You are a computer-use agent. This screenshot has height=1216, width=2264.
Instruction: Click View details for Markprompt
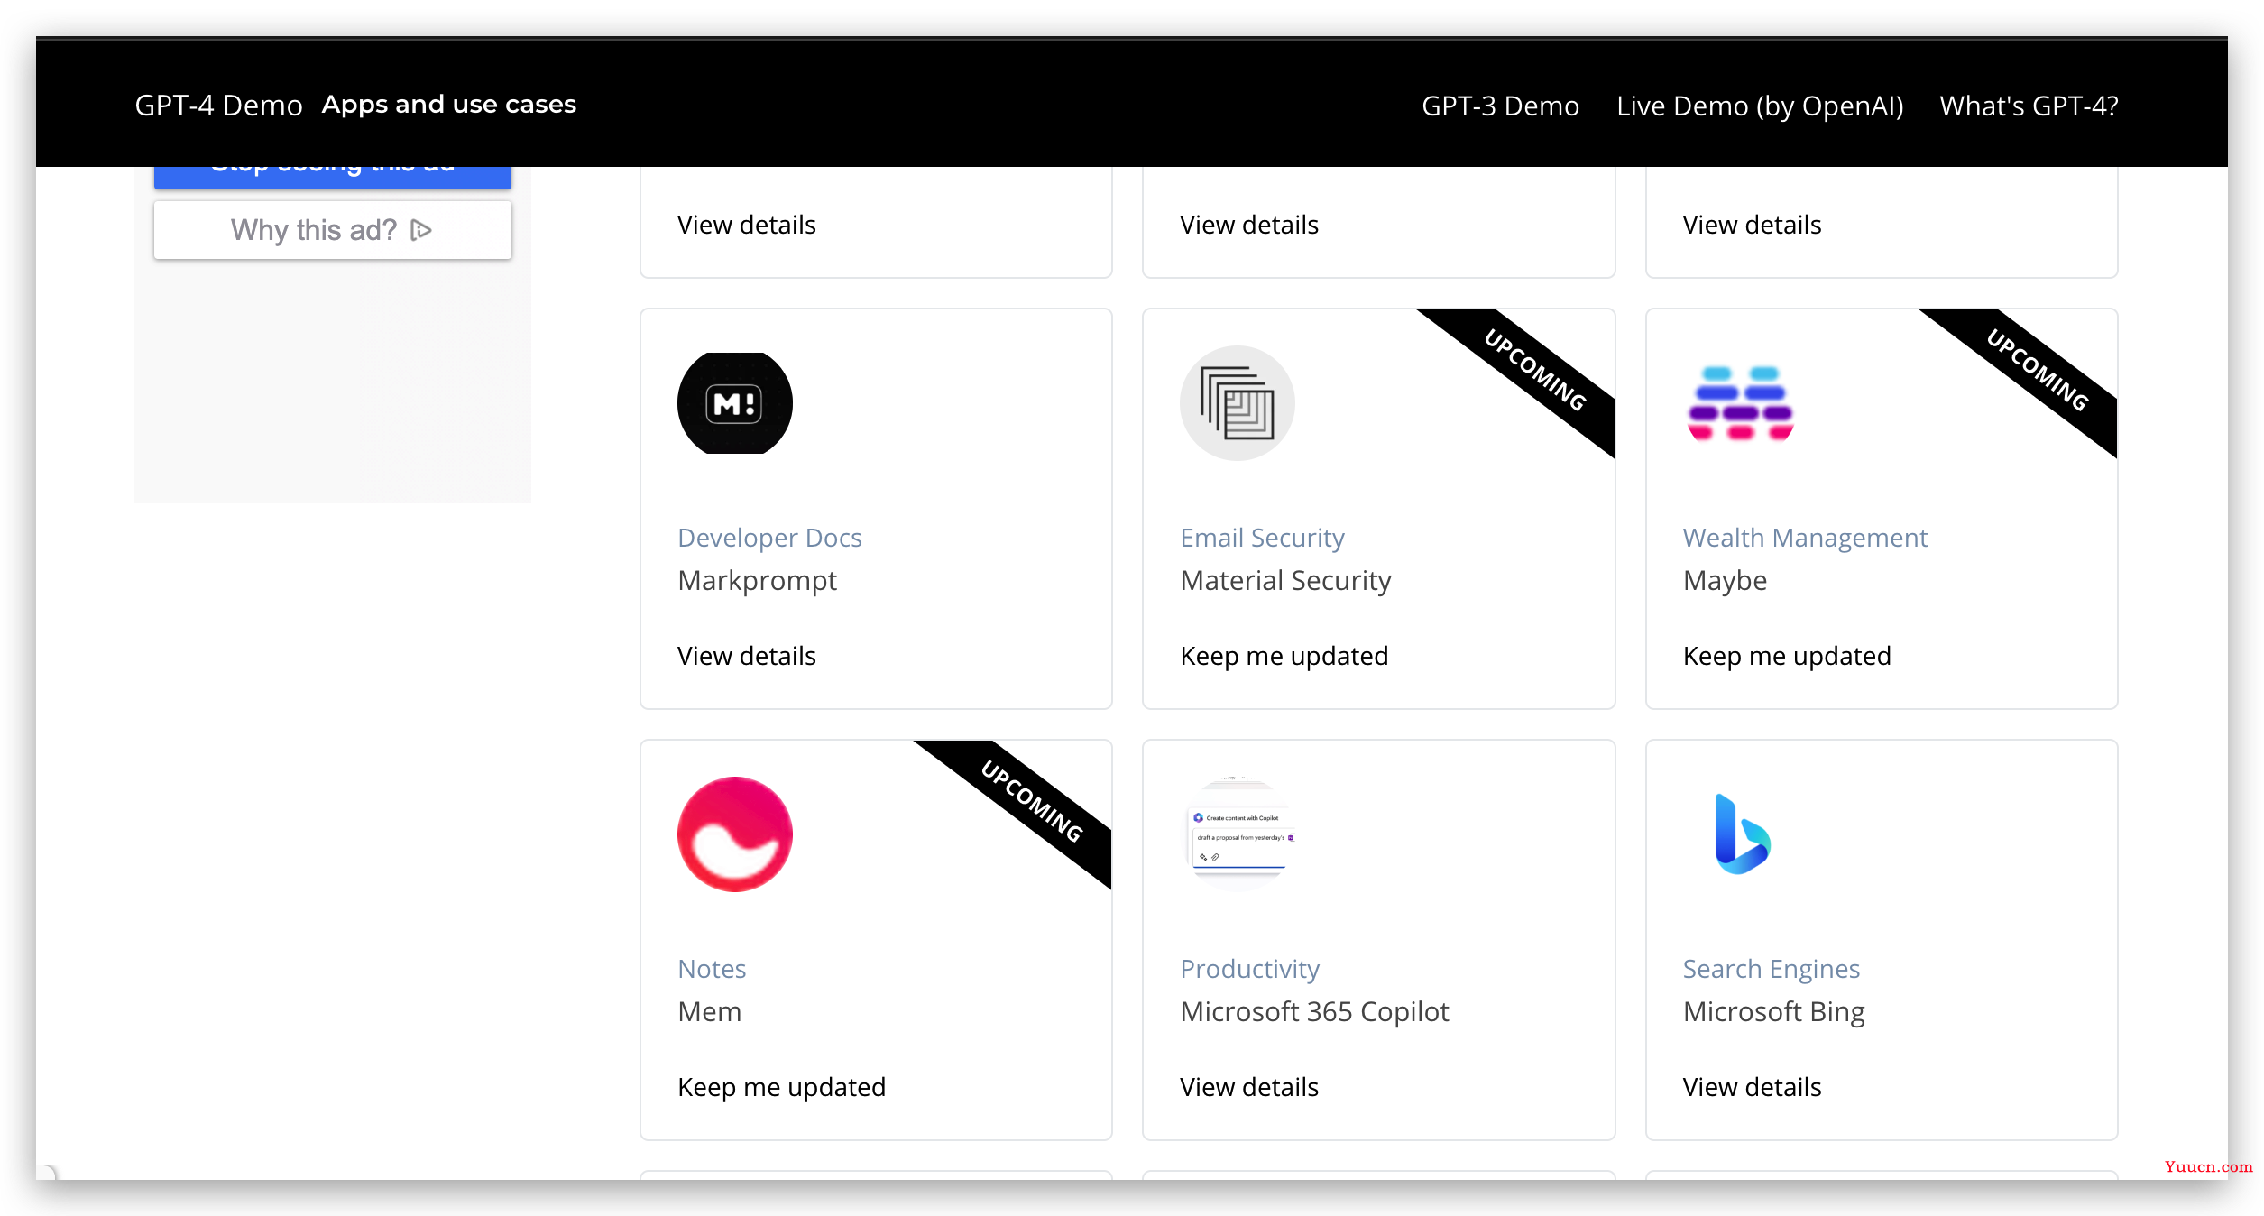(746, 656)
